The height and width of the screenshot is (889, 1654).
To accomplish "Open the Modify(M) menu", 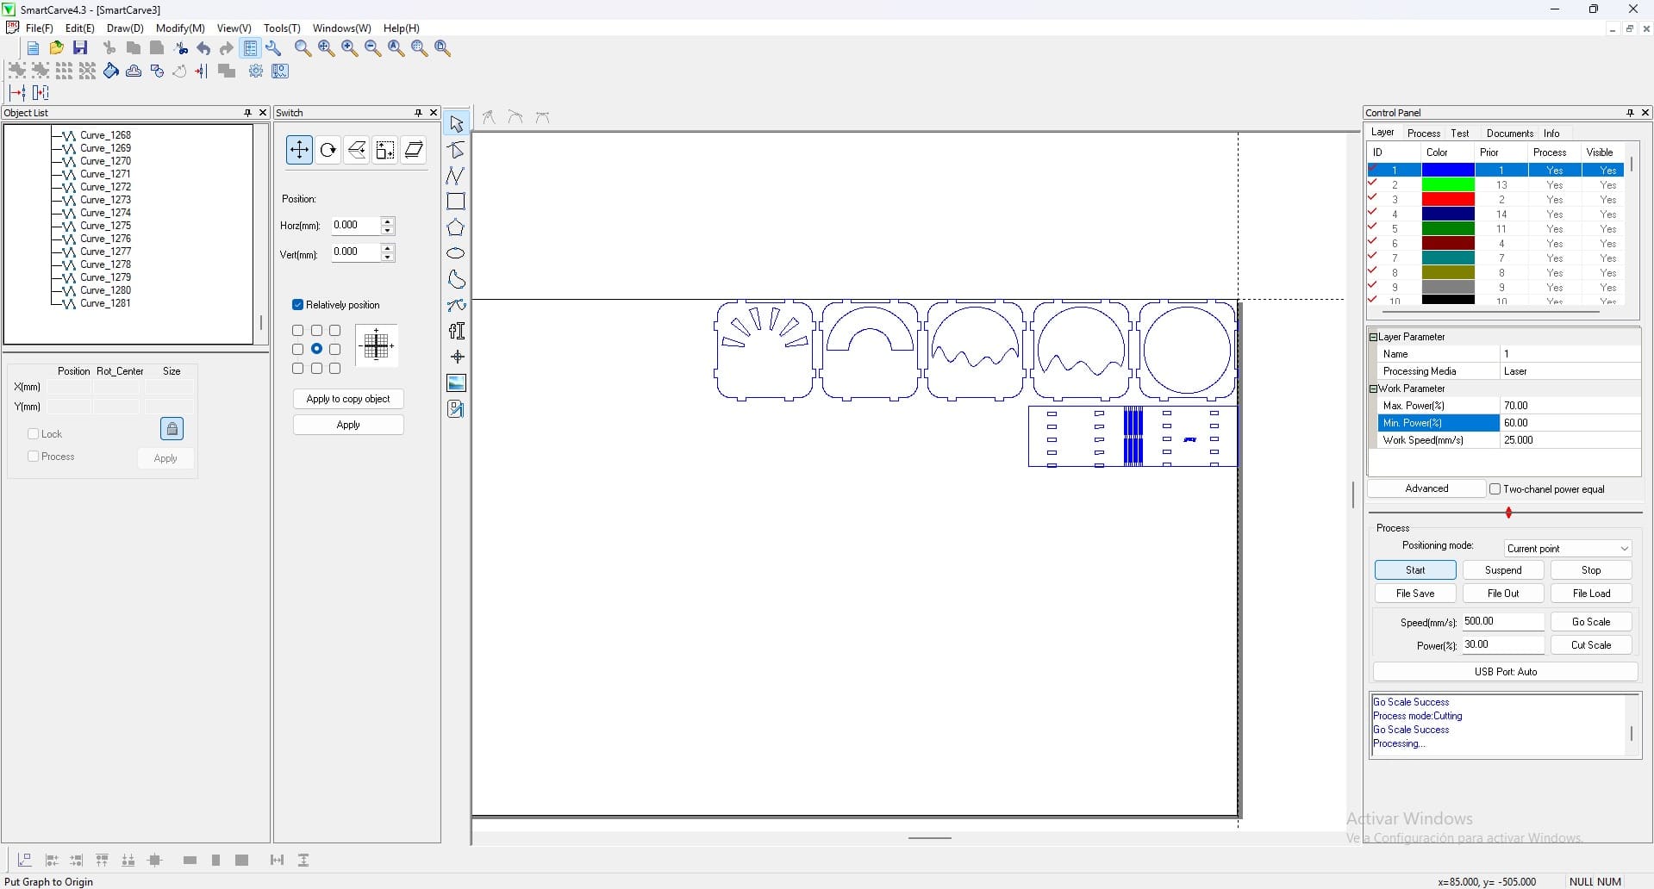I will (x=180, y=28).
